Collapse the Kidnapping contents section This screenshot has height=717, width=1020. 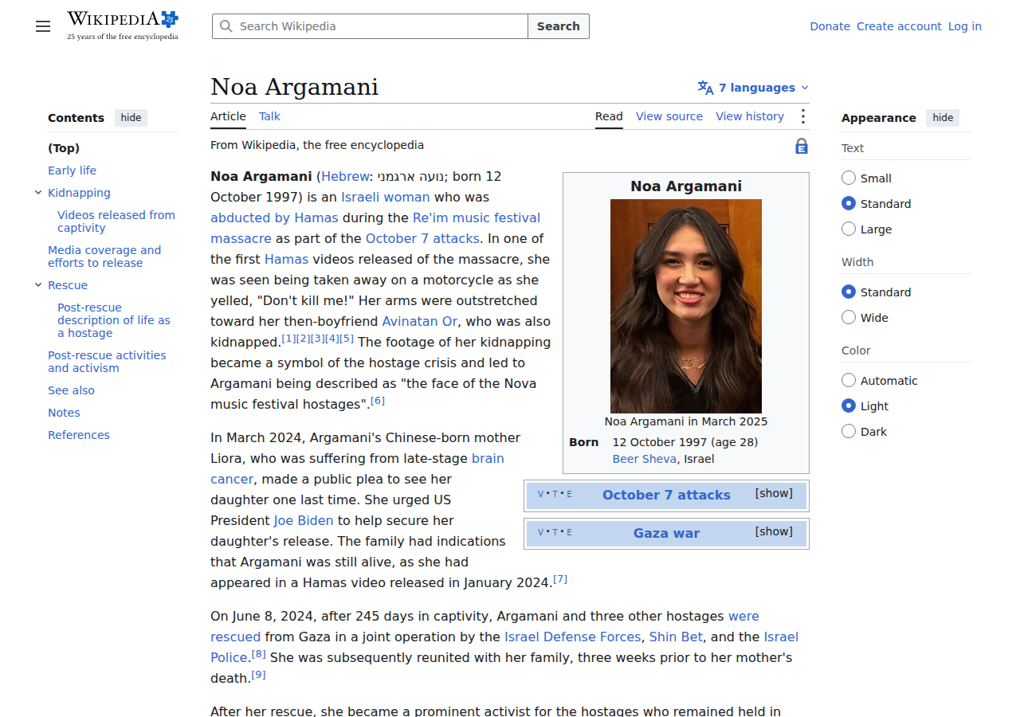point(38,193)
